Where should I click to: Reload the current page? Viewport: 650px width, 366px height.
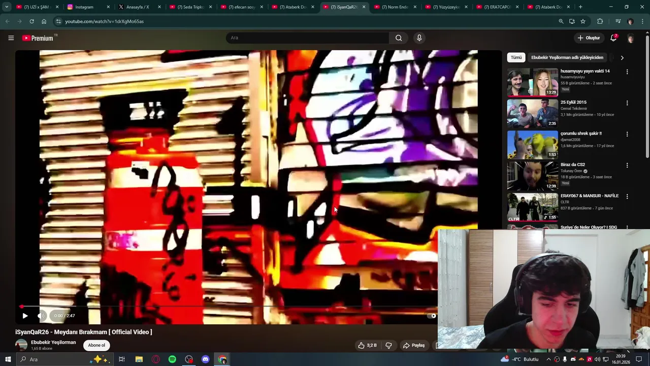click(x=31, y=21)
